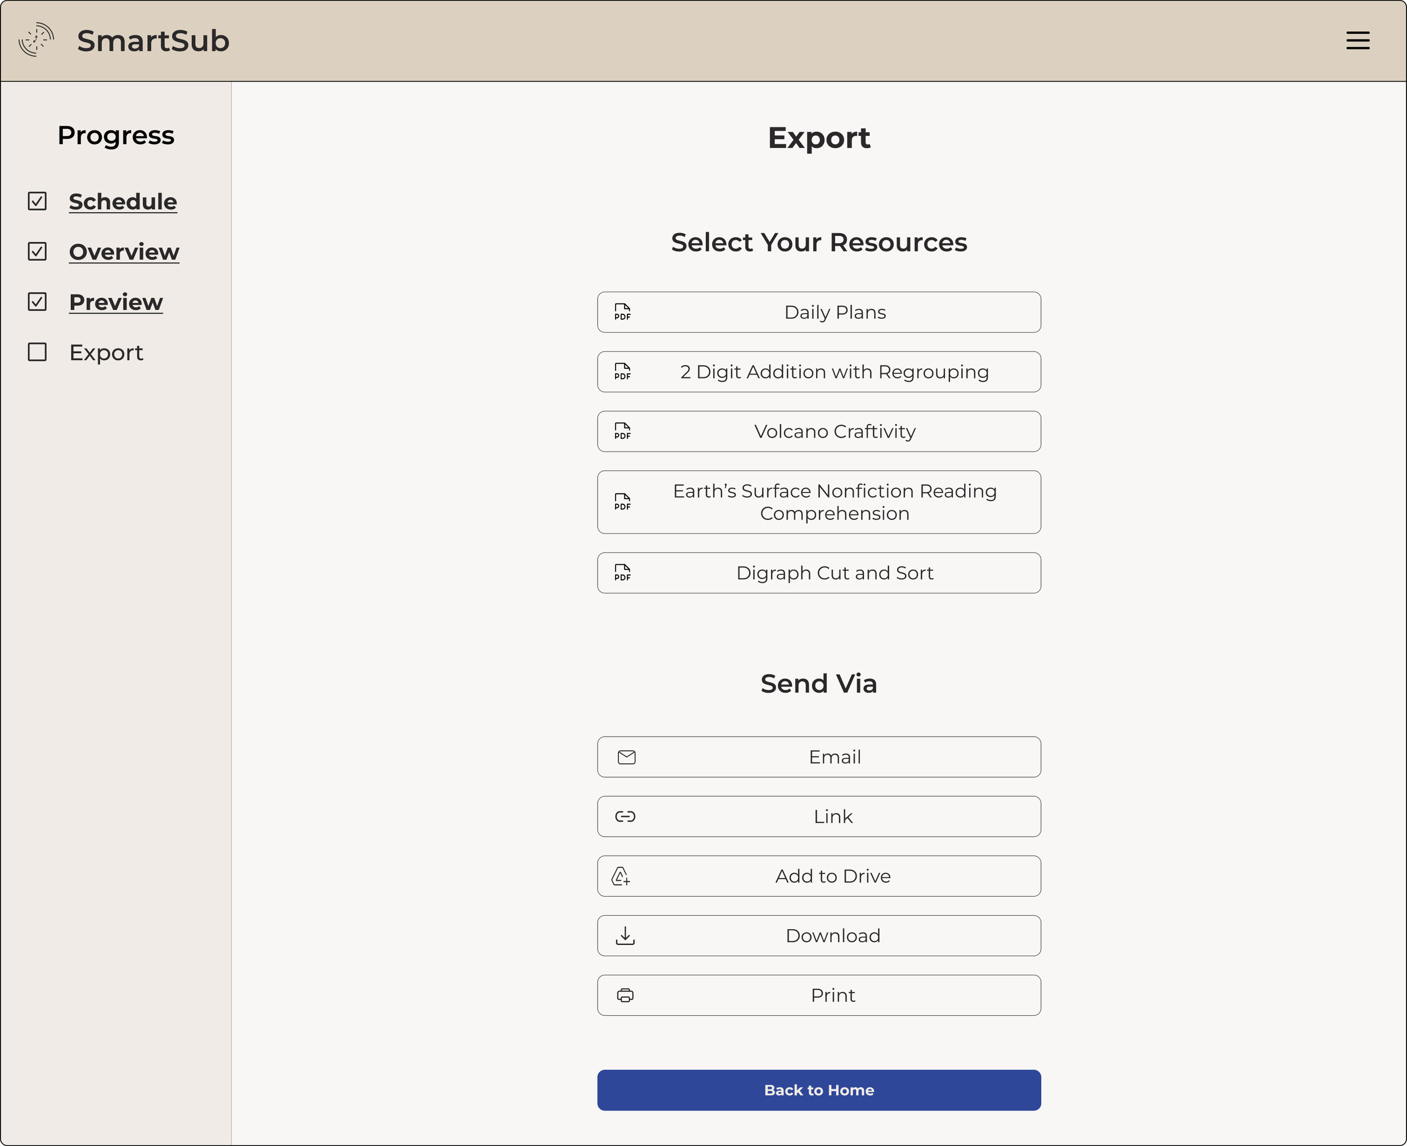Toggle the Overview checkbox
Screen dimensions: 1407x1146
(x=37, y=252)
